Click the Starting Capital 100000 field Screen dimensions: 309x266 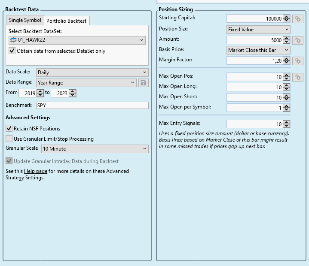(x=254, y=19)
